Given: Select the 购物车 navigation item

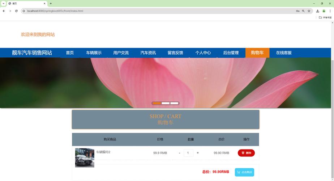Looking at the screenshot, I should (257, 53).
